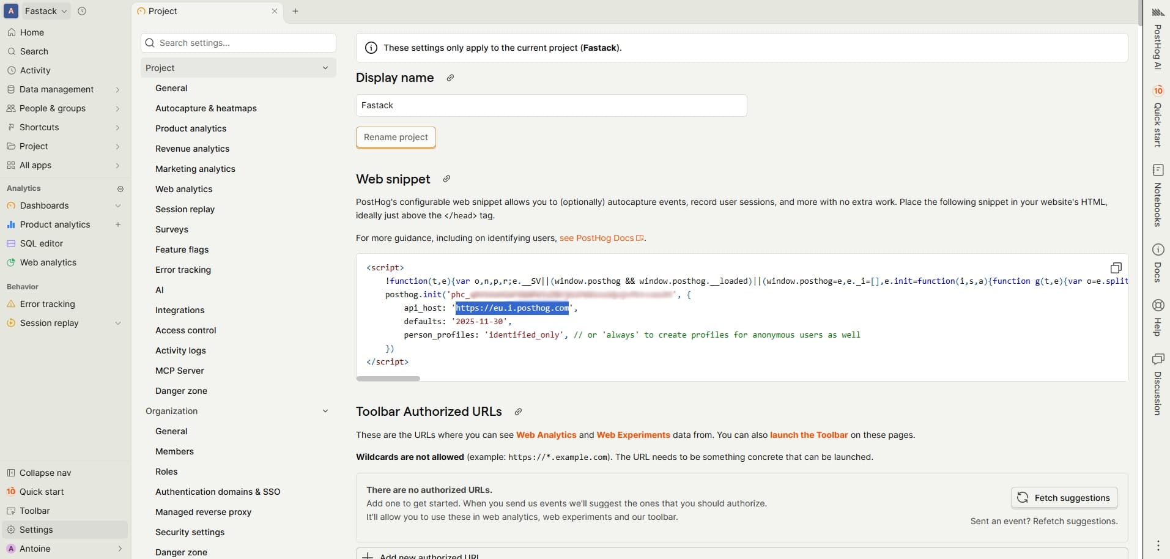Image resolution: width=1170 pixels, height=559 pixels.
Task: Click the Search magnifier icon in sidebar
Action: pyautogui.click(x=11, y=51)
